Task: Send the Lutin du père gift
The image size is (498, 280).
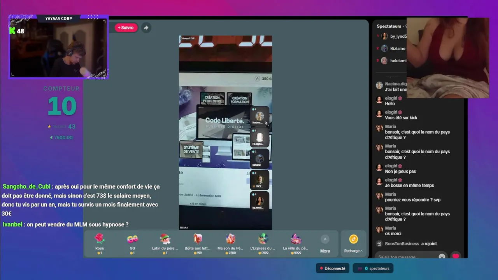Action: pyautogui.click(x=165, y=244)
